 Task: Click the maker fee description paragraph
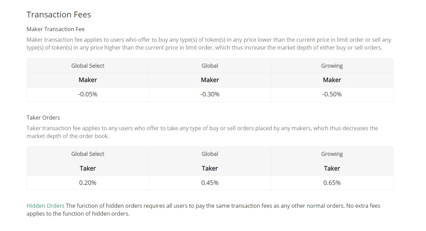[x=209, y=44]
